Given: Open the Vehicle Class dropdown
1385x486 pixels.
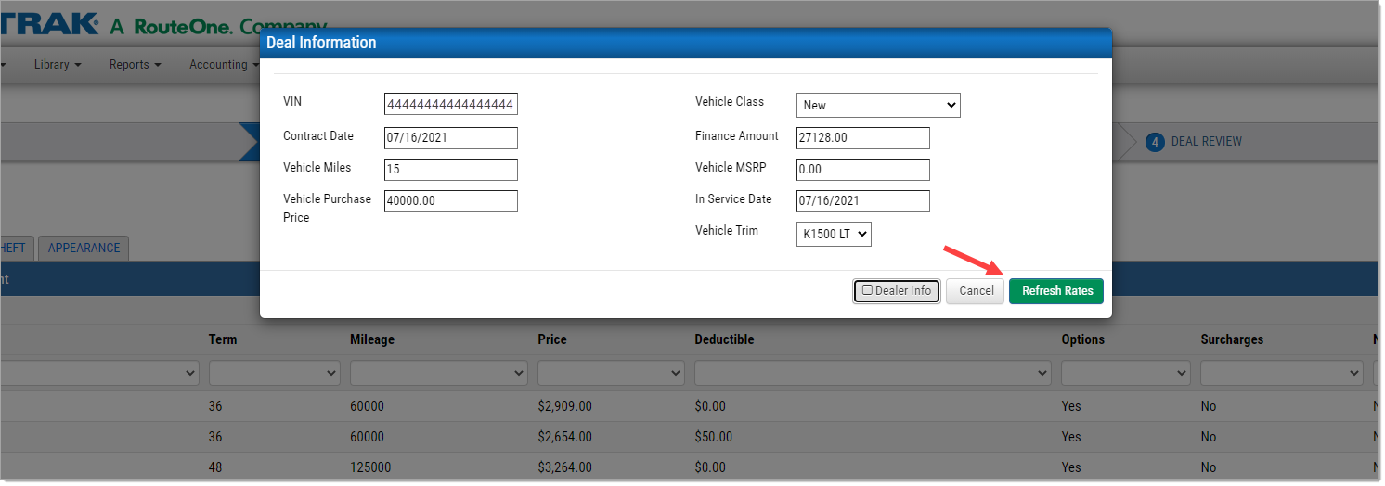Looking at the screenshot, I should pos(878,105).
